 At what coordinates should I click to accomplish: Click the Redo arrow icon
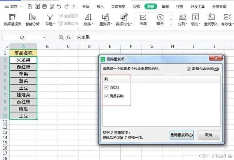pyautogui.click(x=67, y=7)
